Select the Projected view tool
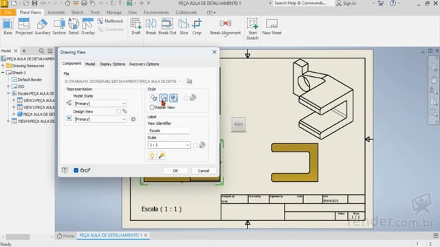 click(x=24, y=27)
